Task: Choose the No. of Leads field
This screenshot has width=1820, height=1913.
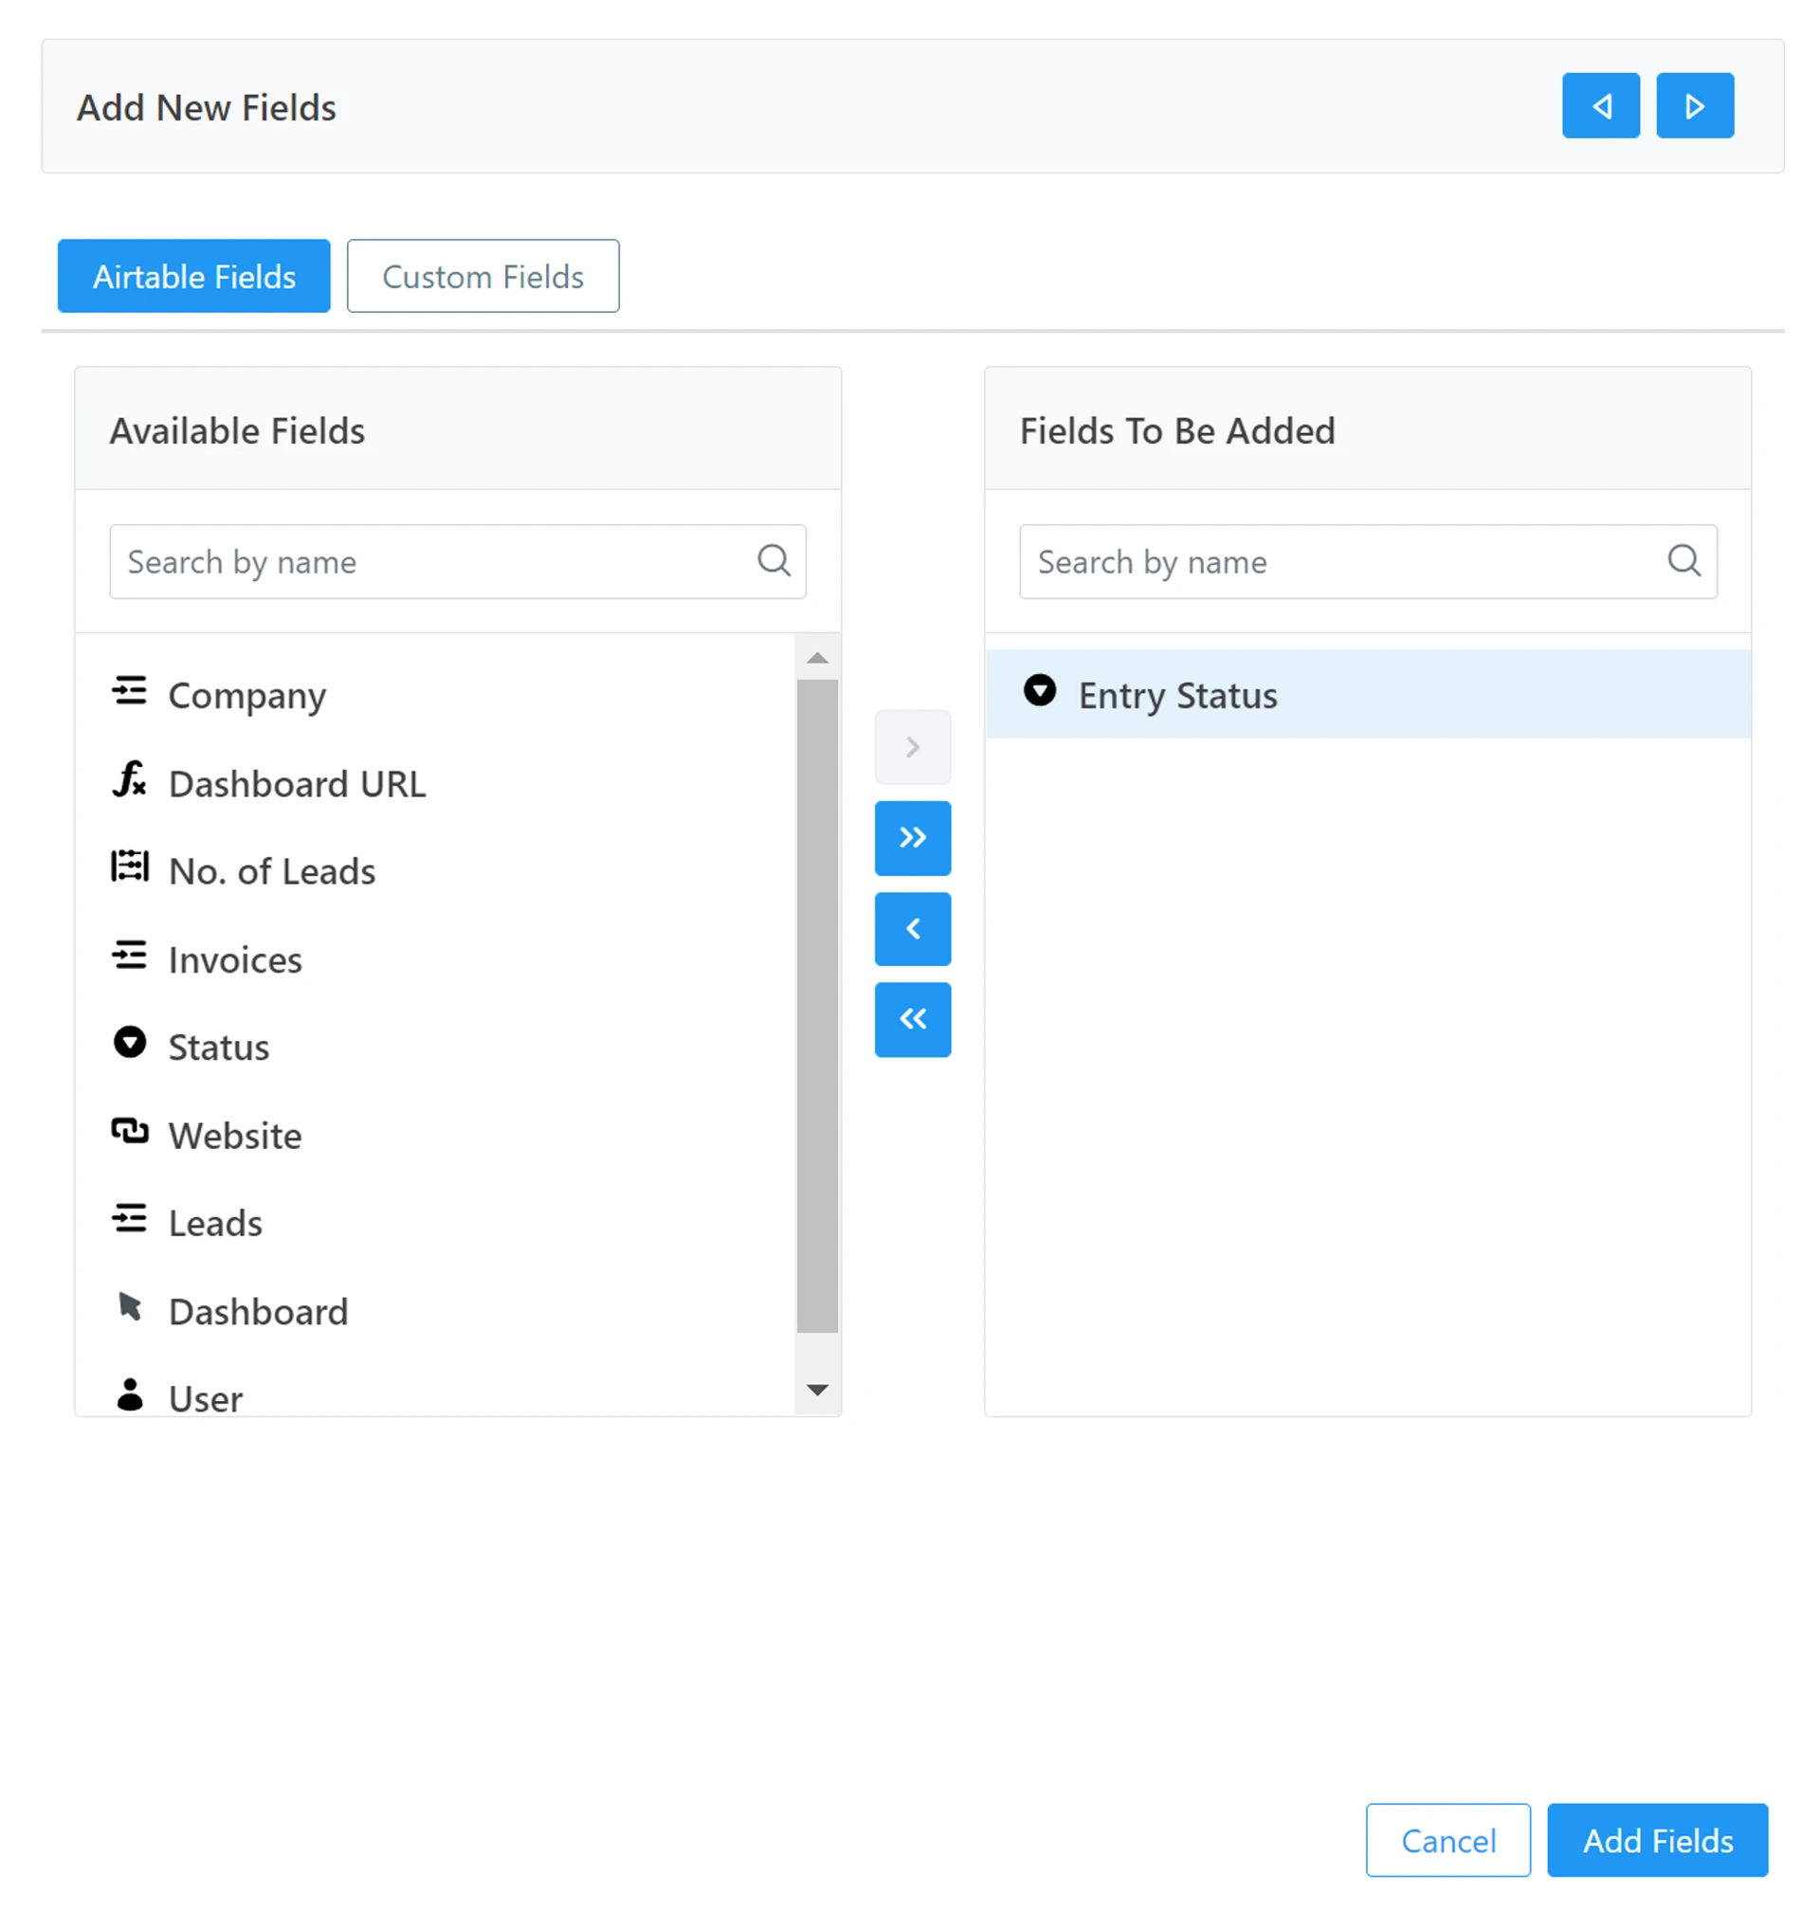Action: [272, 871]
